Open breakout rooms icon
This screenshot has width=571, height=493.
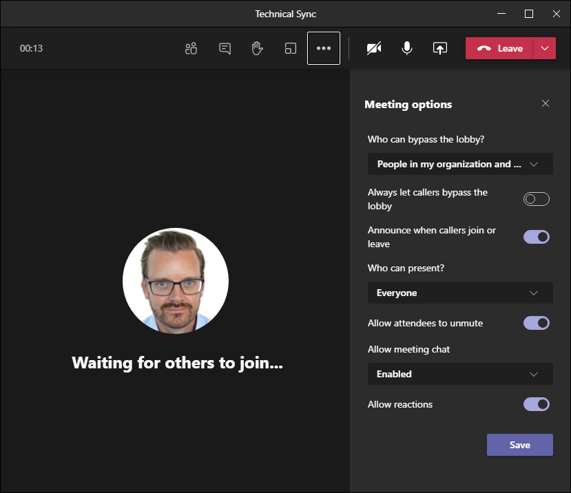291,48
